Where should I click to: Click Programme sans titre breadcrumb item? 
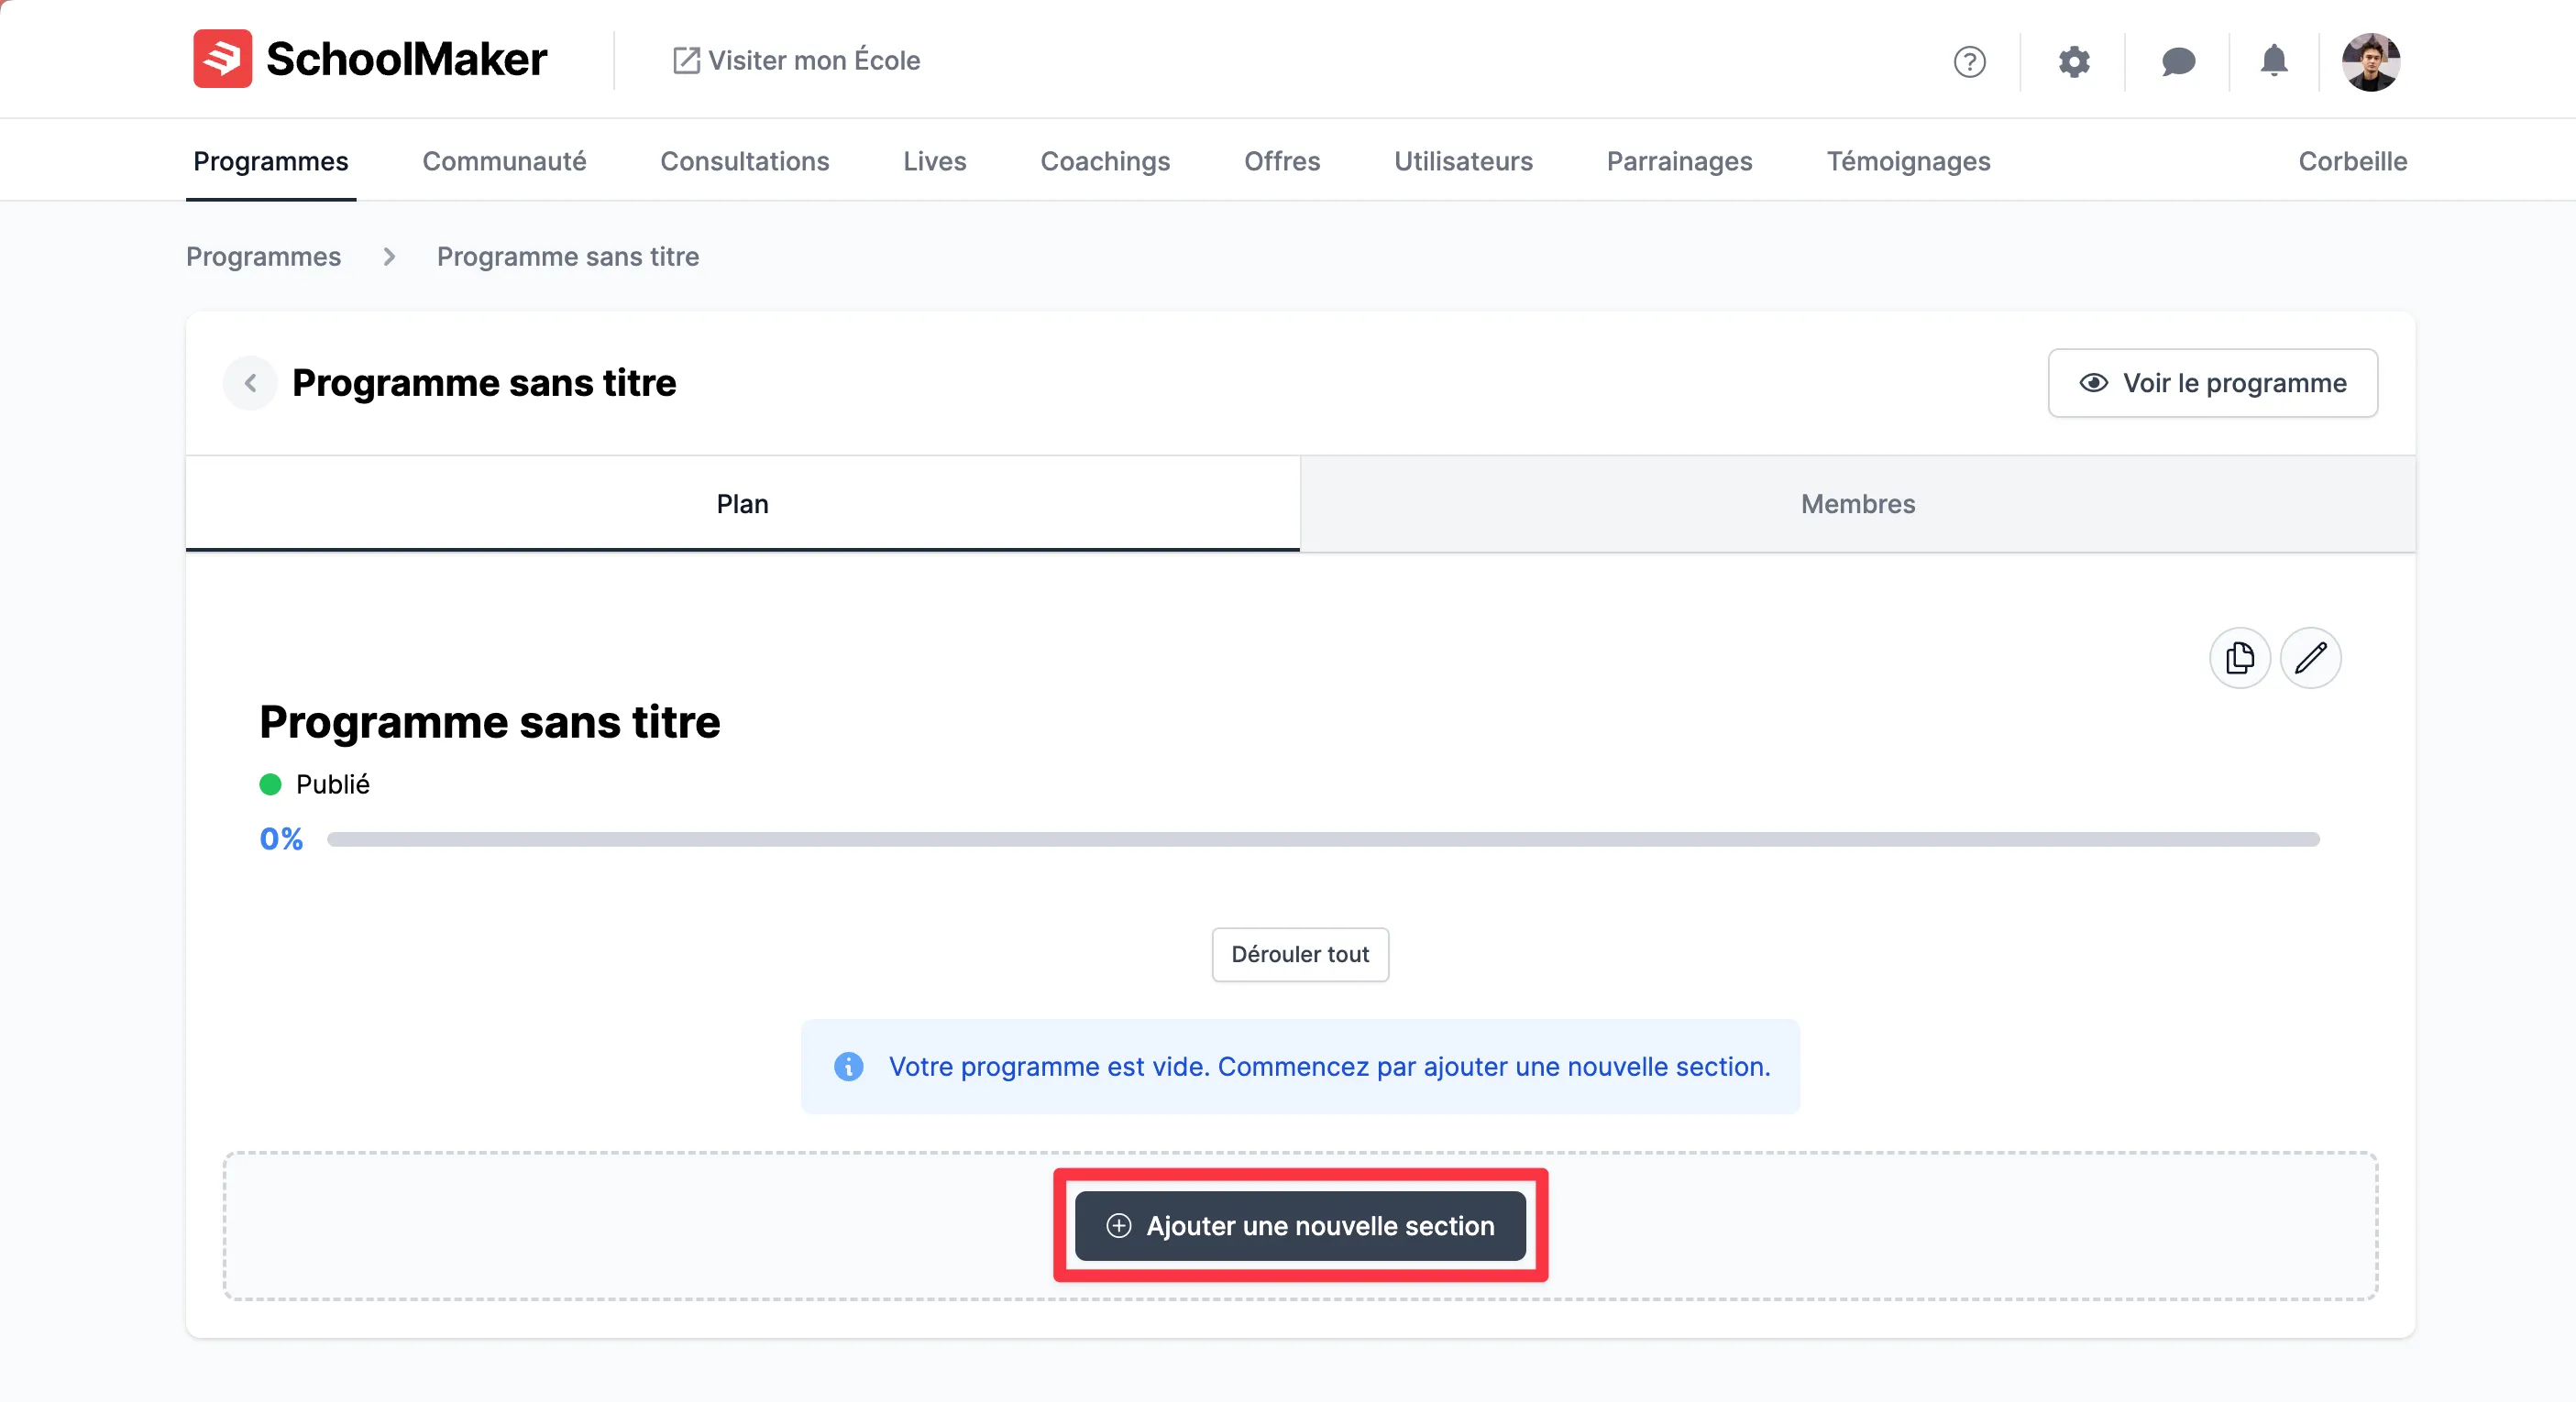point(567,257)
